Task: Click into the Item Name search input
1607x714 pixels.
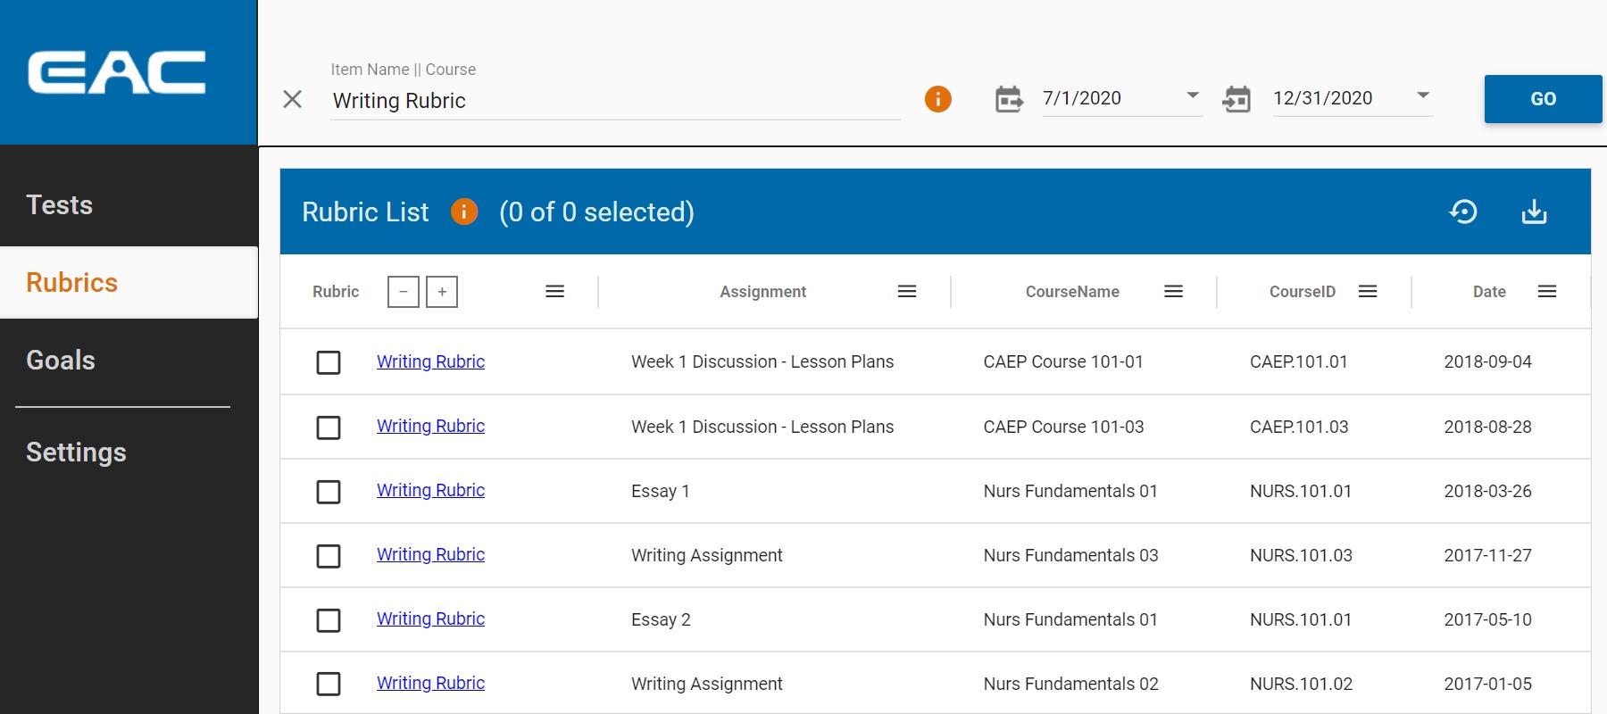Action: [x=614, y=101]
